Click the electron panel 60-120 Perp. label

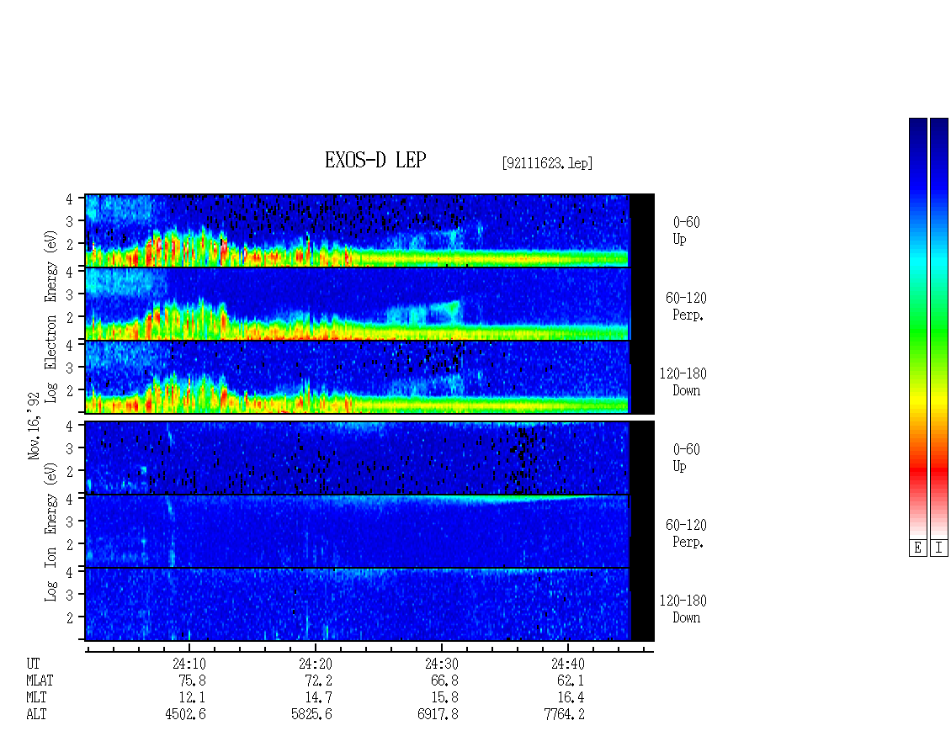686,306
